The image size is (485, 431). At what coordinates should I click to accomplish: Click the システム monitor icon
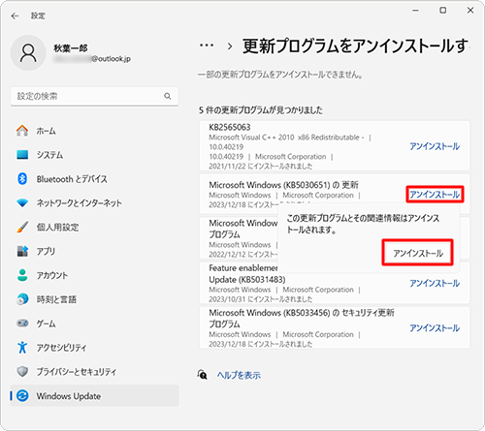[x=22, y=155]
